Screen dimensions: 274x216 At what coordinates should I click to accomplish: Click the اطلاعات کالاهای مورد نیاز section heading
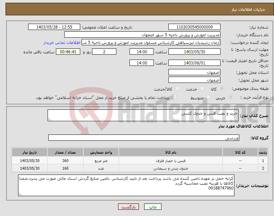tap(243, 126)
